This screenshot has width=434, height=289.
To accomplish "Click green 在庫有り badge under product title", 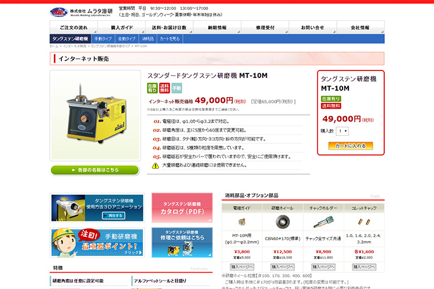I will tap(152, 88).
